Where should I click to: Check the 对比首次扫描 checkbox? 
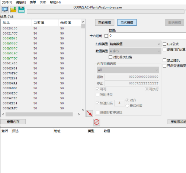tap(110, 57)
